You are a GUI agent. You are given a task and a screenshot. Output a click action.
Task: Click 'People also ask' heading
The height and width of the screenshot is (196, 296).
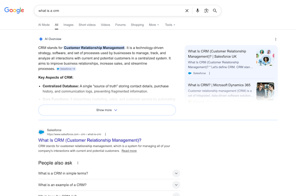point(55,163)
